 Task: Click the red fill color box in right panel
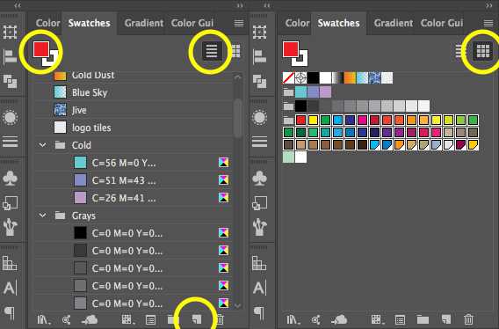pos(291,50)
